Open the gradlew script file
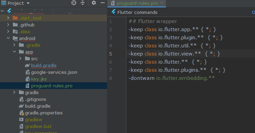Screen dimensions: 255x133 pyautogui.click(x=34, y=120)
